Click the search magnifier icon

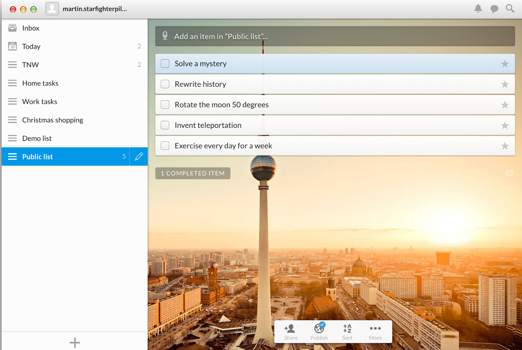pyautogui.click(x=510, y=9)
